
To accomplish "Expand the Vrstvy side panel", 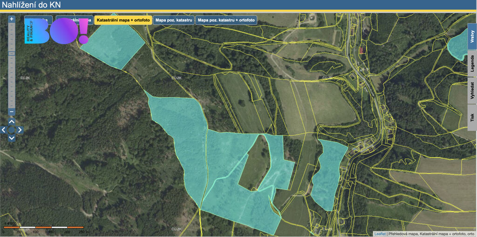I will pos(472,37).
